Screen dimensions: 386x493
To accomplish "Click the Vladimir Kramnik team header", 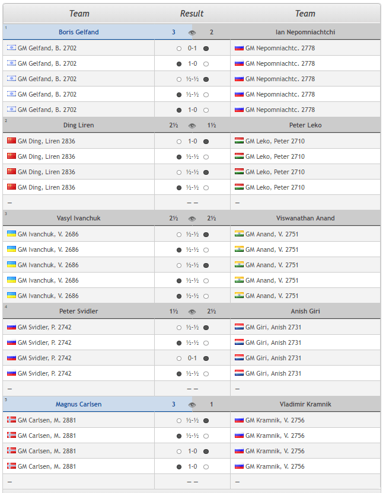I will [x=305, y=404].
